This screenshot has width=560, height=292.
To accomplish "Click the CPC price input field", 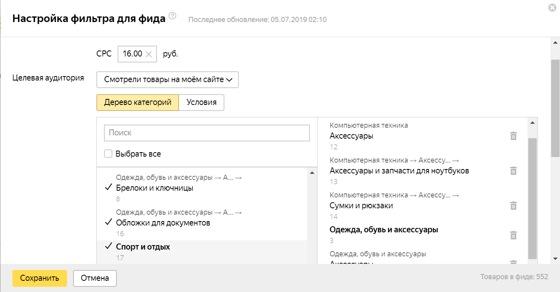I will (x=132, y=54).
